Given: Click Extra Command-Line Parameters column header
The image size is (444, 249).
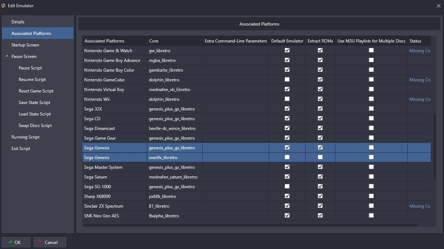Looking at the screenshot, I should click(236, 41).
